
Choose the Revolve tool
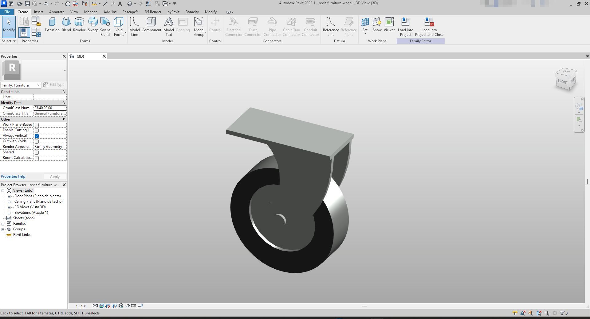79,25
